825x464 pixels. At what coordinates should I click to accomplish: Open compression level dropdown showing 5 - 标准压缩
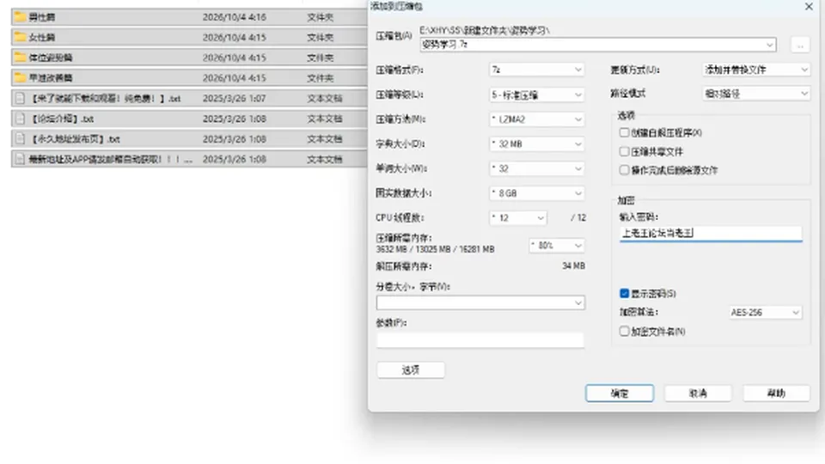(536, 95)
